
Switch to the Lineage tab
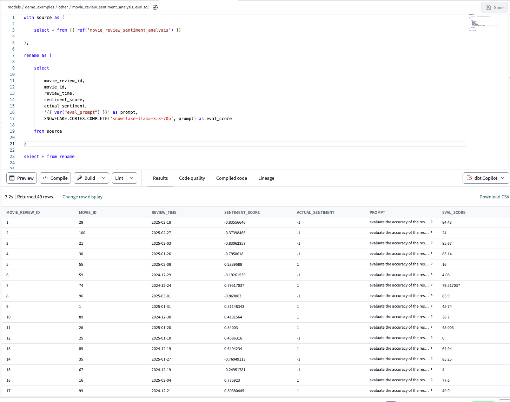point(266,178)
